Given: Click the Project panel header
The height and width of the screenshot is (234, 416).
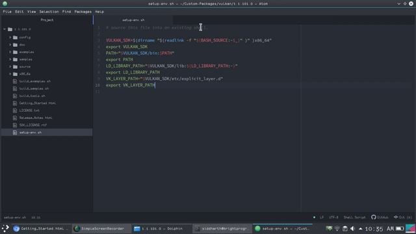Looking at the screenshot, I should [x=47, y=20].
